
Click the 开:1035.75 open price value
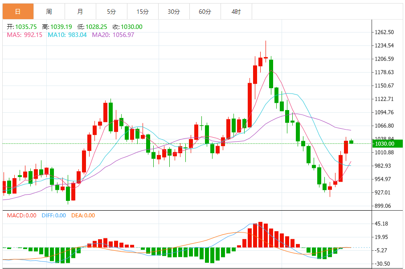[x=22, y=27]
